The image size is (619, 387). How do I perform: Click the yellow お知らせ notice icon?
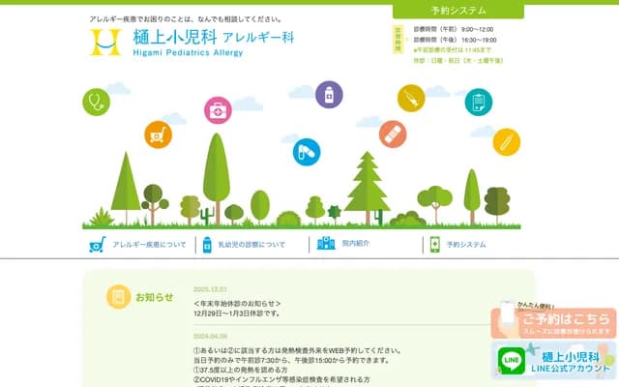pyautogui.click(x=118, y=296)
